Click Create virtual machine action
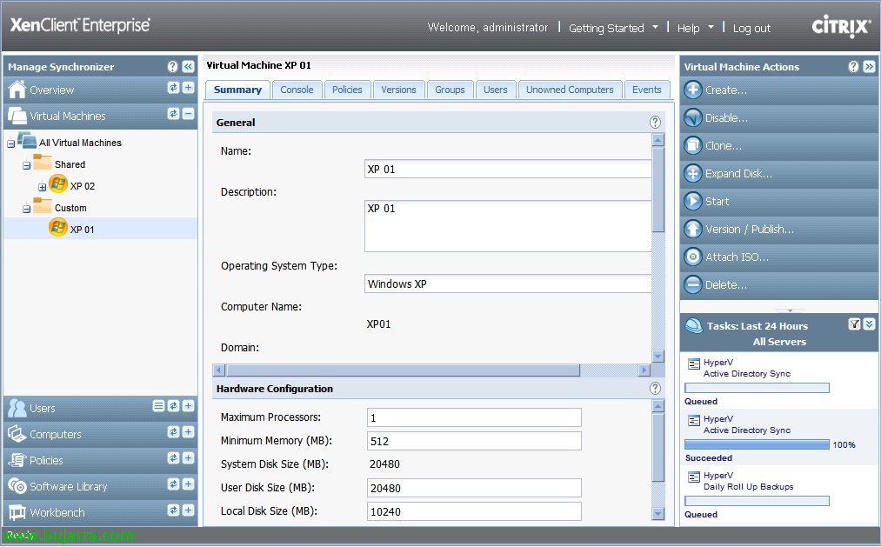The width and height of the screenshot is (881, 547). (779, 90)
